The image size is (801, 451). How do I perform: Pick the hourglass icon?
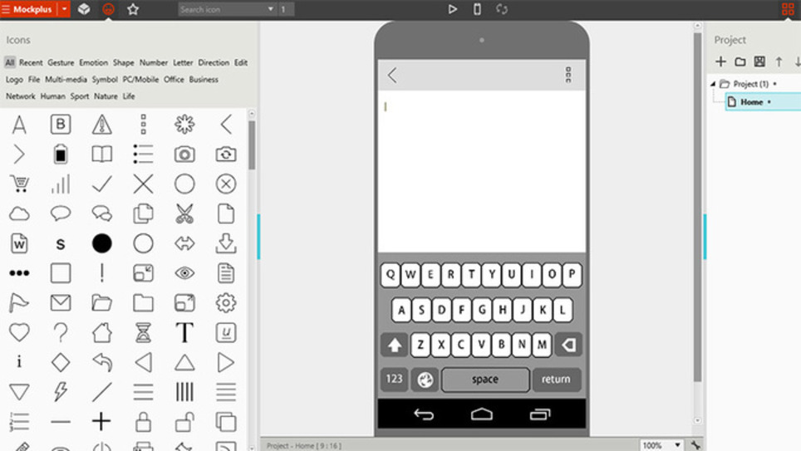point(143,332)
